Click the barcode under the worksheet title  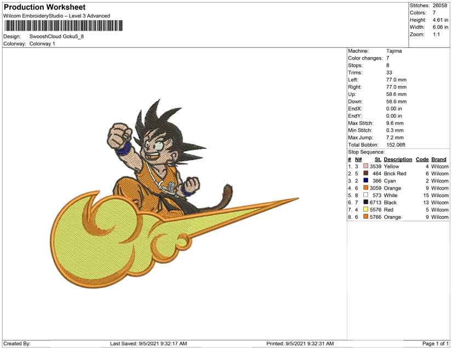(x=64, y=26)
